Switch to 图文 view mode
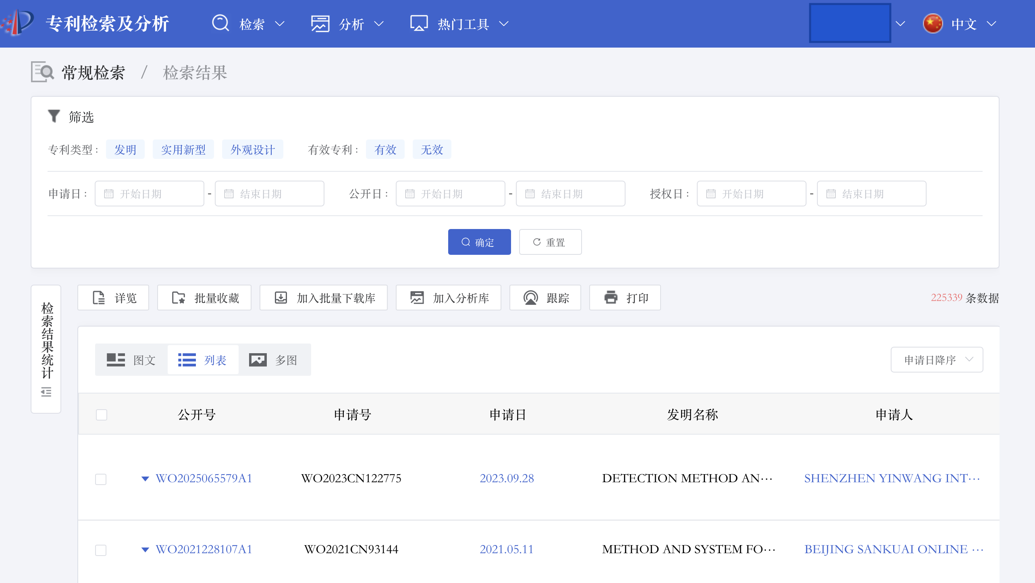The image size is (1035, 583). point(131,360)
